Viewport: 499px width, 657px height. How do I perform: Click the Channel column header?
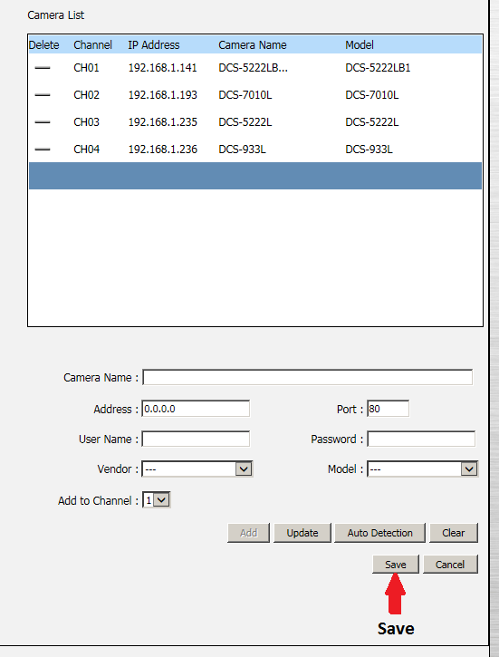pos(92,44)
